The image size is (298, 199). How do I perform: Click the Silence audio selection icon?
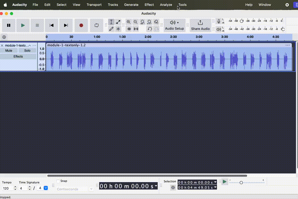pos(136,29)
